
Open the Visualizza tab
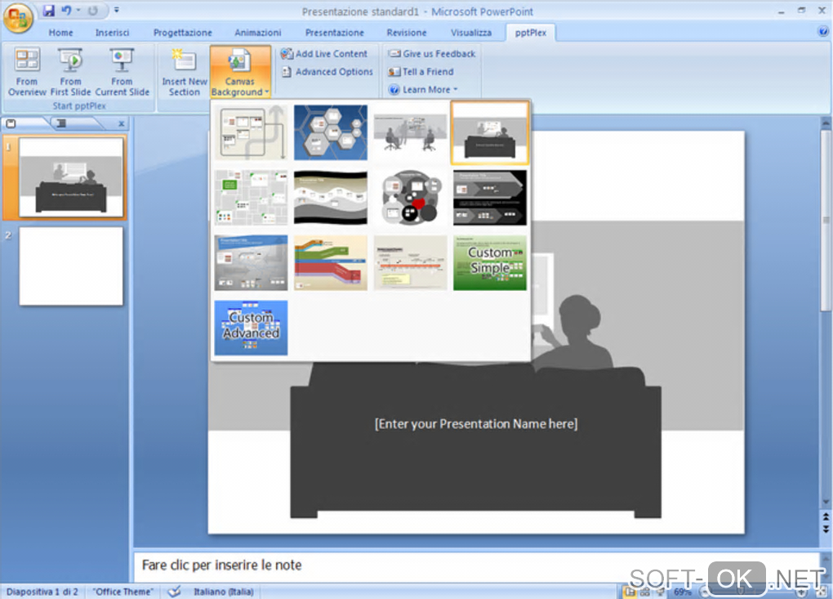(x=470, y=33)
